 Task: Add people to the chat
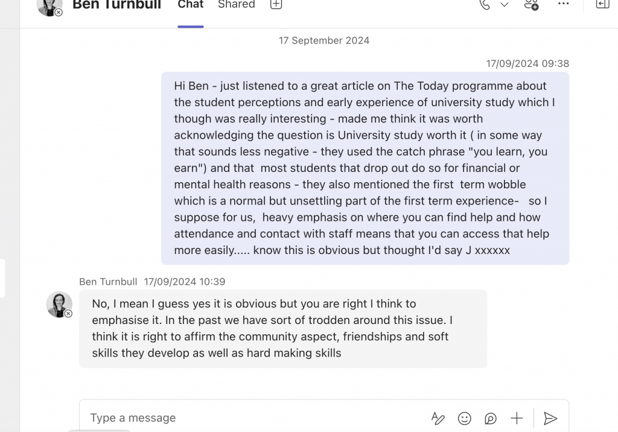pos(531,5)
